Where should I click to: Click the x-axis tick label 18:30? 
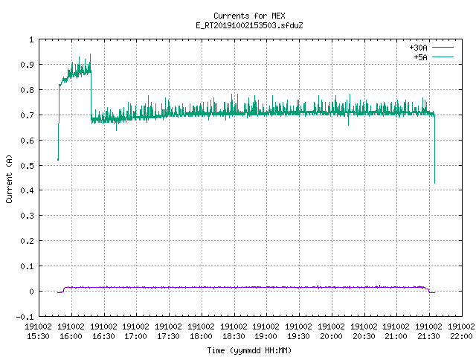(234, 336)
